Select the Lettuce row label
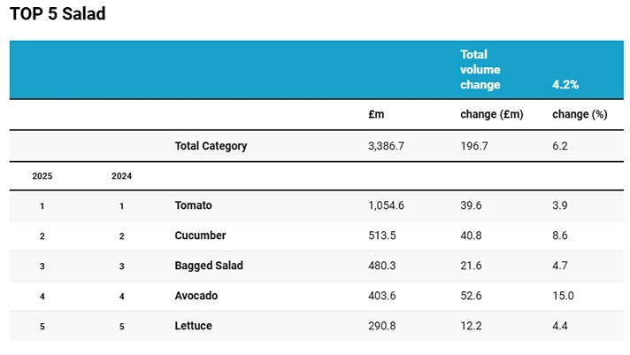The image size is (630, 355). click(193, 326)
